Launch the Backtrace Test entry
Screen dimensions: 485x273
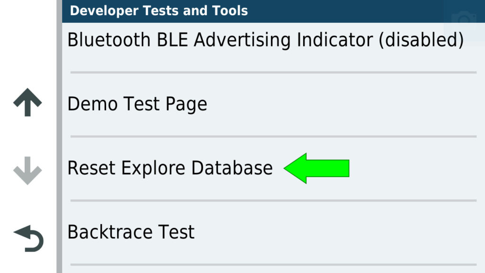pyautogui.click(x=131, y=232)
